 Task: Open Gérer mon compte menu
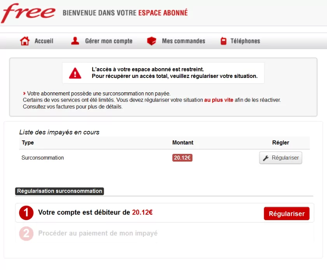click(x=108, y=41)
